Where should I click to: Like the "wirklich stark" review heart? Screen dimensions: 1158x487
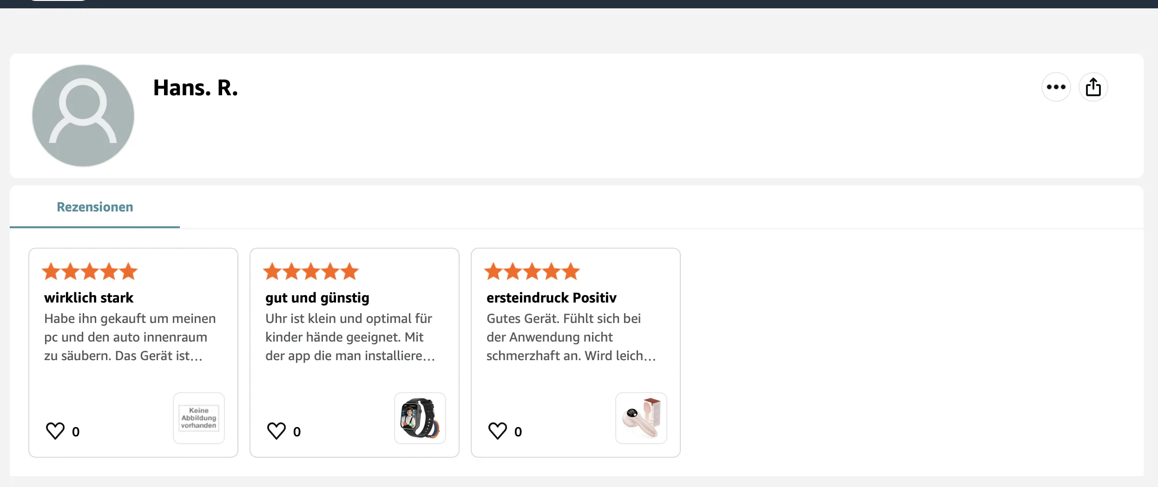[x=55, y=431]
